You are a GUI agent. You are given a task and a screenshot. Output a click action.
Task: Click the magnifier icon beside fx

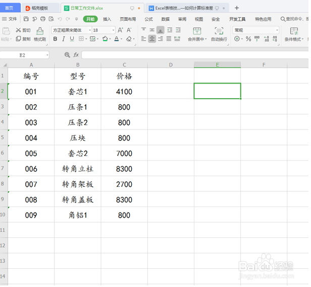click(x=67, y=55)
